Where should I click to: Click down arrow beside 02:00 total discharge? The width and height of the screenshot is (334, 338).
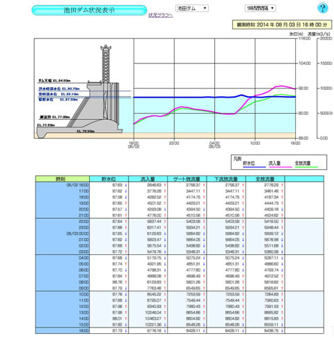point(283,246)
